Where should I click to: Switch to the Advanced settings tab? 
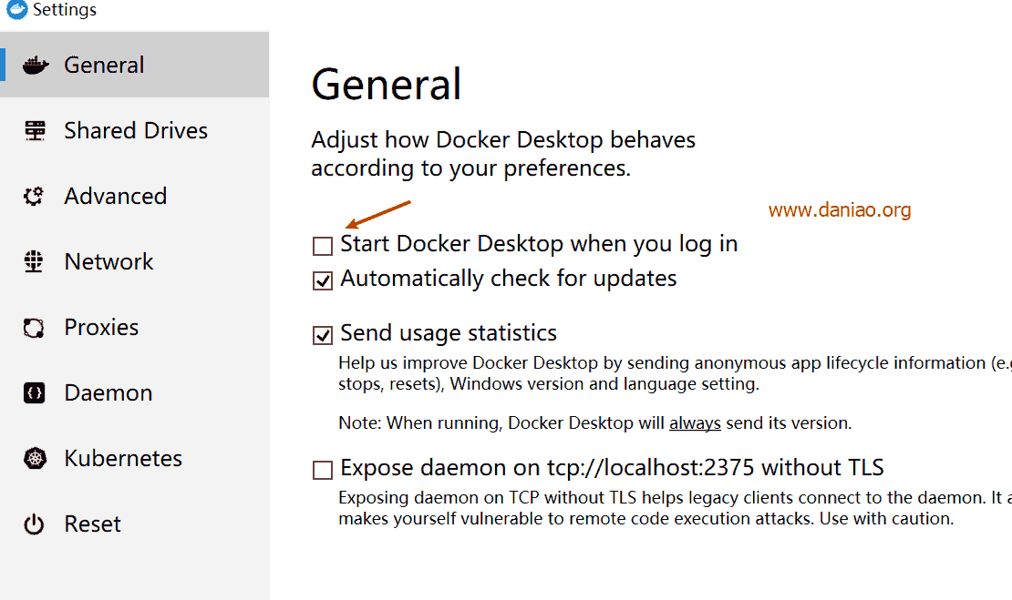(135, 196)
